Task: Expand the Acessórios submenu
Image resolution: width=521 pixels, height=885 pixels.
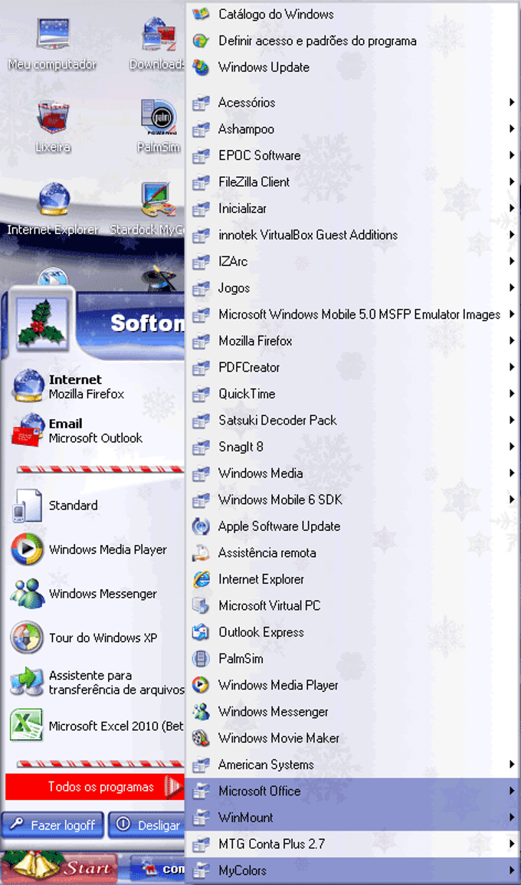Action: tap(352, 102)
